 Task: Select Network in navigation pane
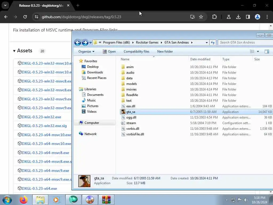pos(90,134)
